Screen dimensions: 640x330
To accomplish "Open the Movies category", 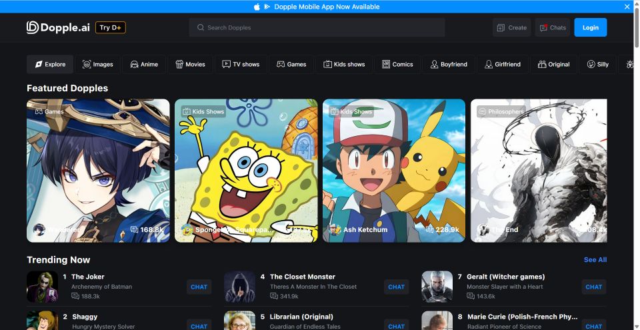I will [x=190, y=65].
